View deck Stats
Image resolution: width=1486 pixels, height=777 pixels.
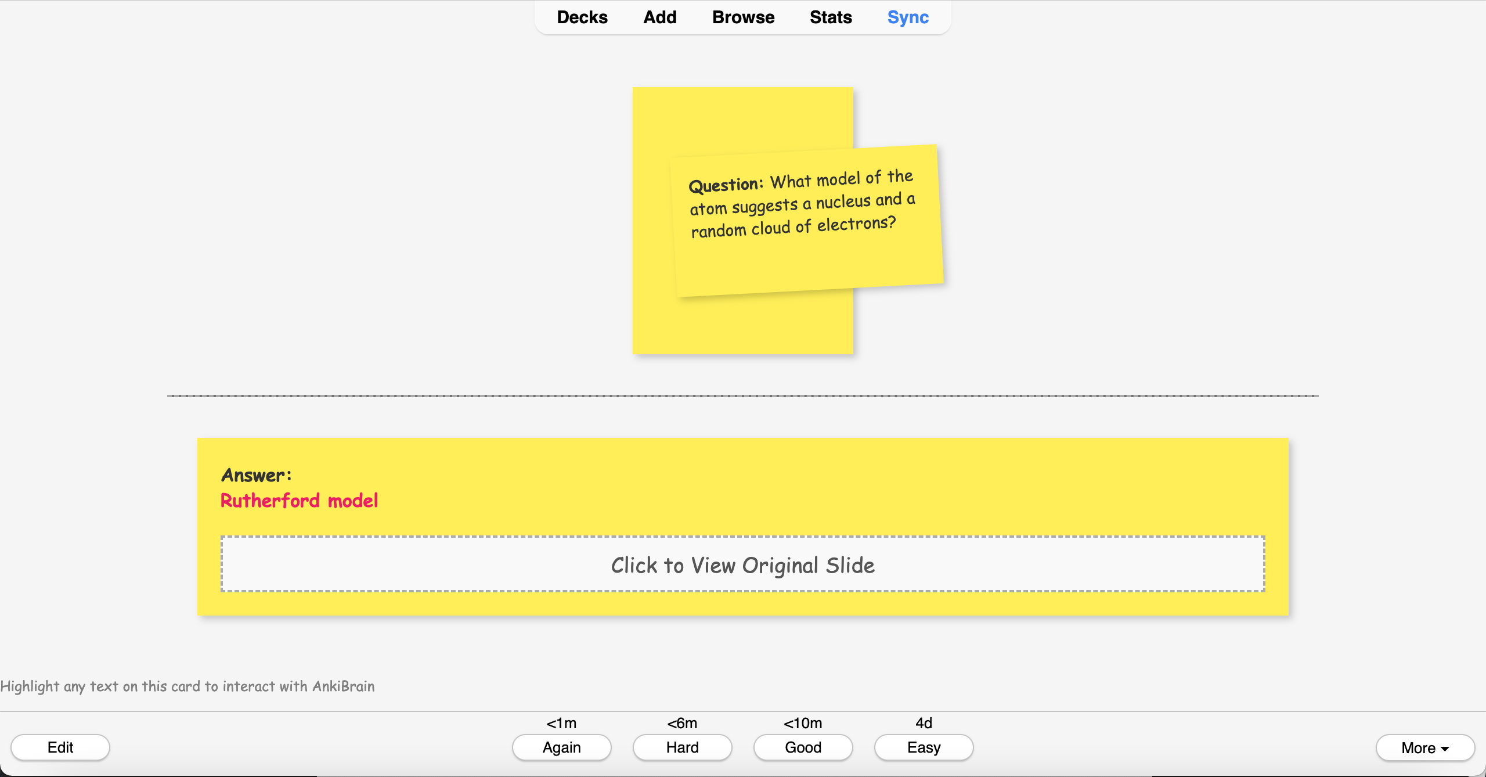831,17
